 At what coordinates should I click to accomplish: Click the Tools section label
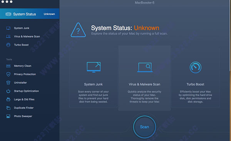tap(9, 60)
